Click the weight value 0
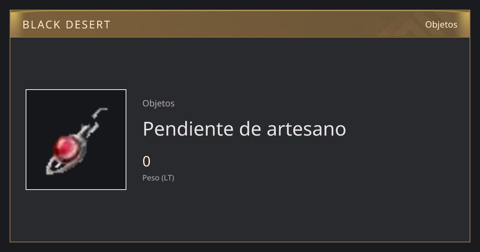 146,162
